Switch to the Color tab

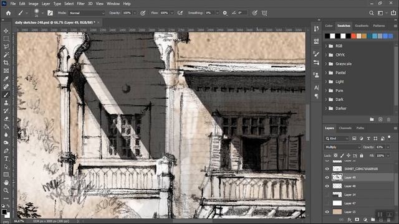tap(329, 26)
